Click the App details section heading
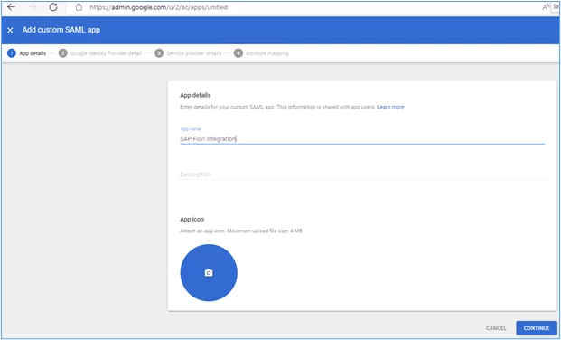The image size is (561, 340). 195,95
